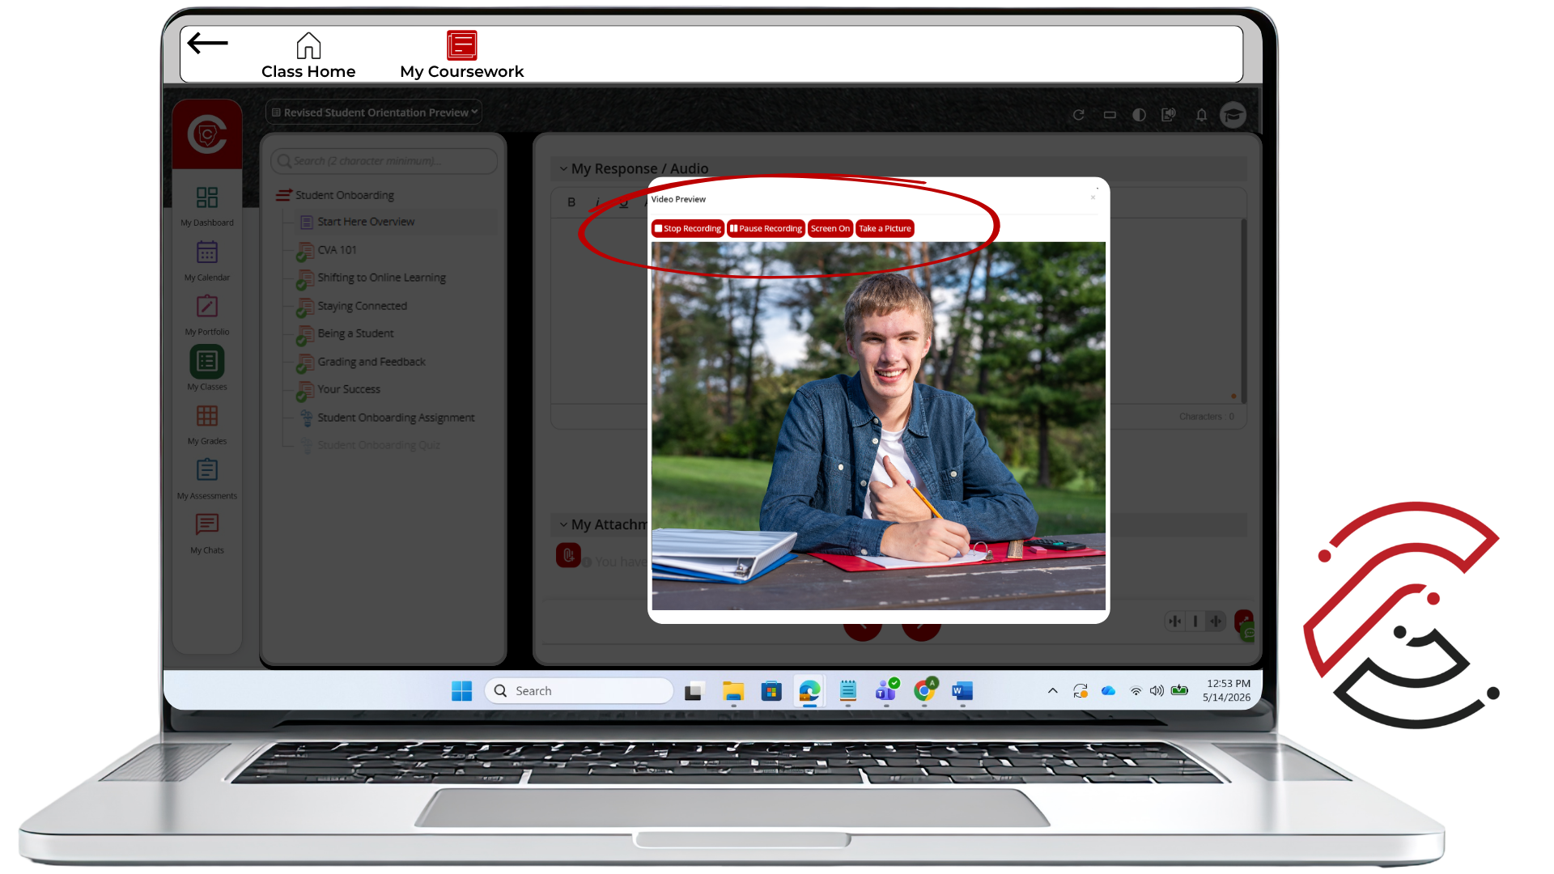The image size is (1554, 874).
Task: Open My Coursework
Action: tap(461, 56)
